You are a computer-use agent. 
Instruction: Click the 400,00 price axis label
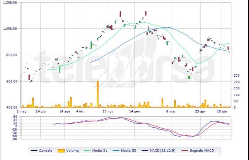pyautogui.click(x=12, y=107)
